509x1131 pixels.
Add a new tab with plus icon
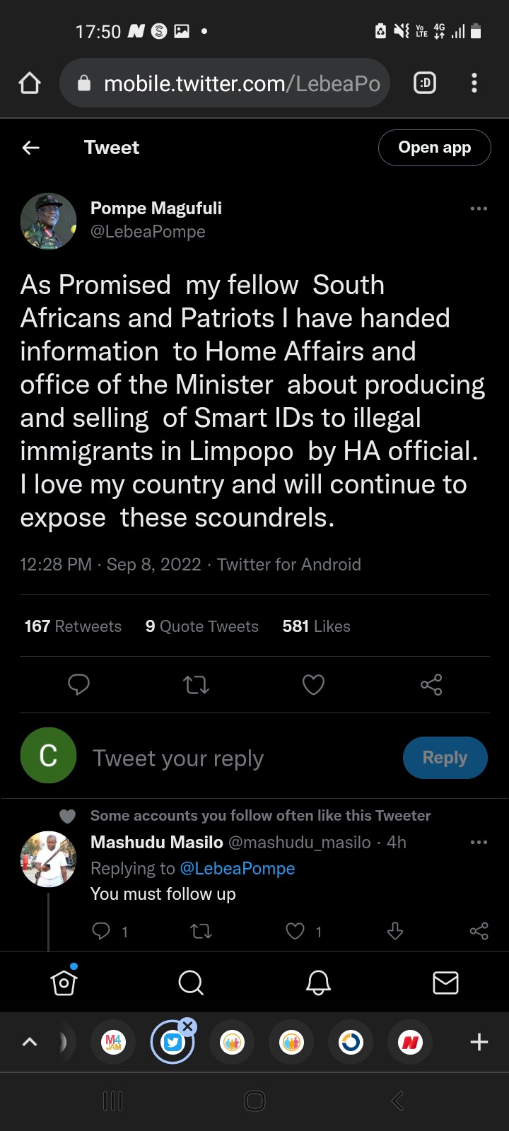479,1042
